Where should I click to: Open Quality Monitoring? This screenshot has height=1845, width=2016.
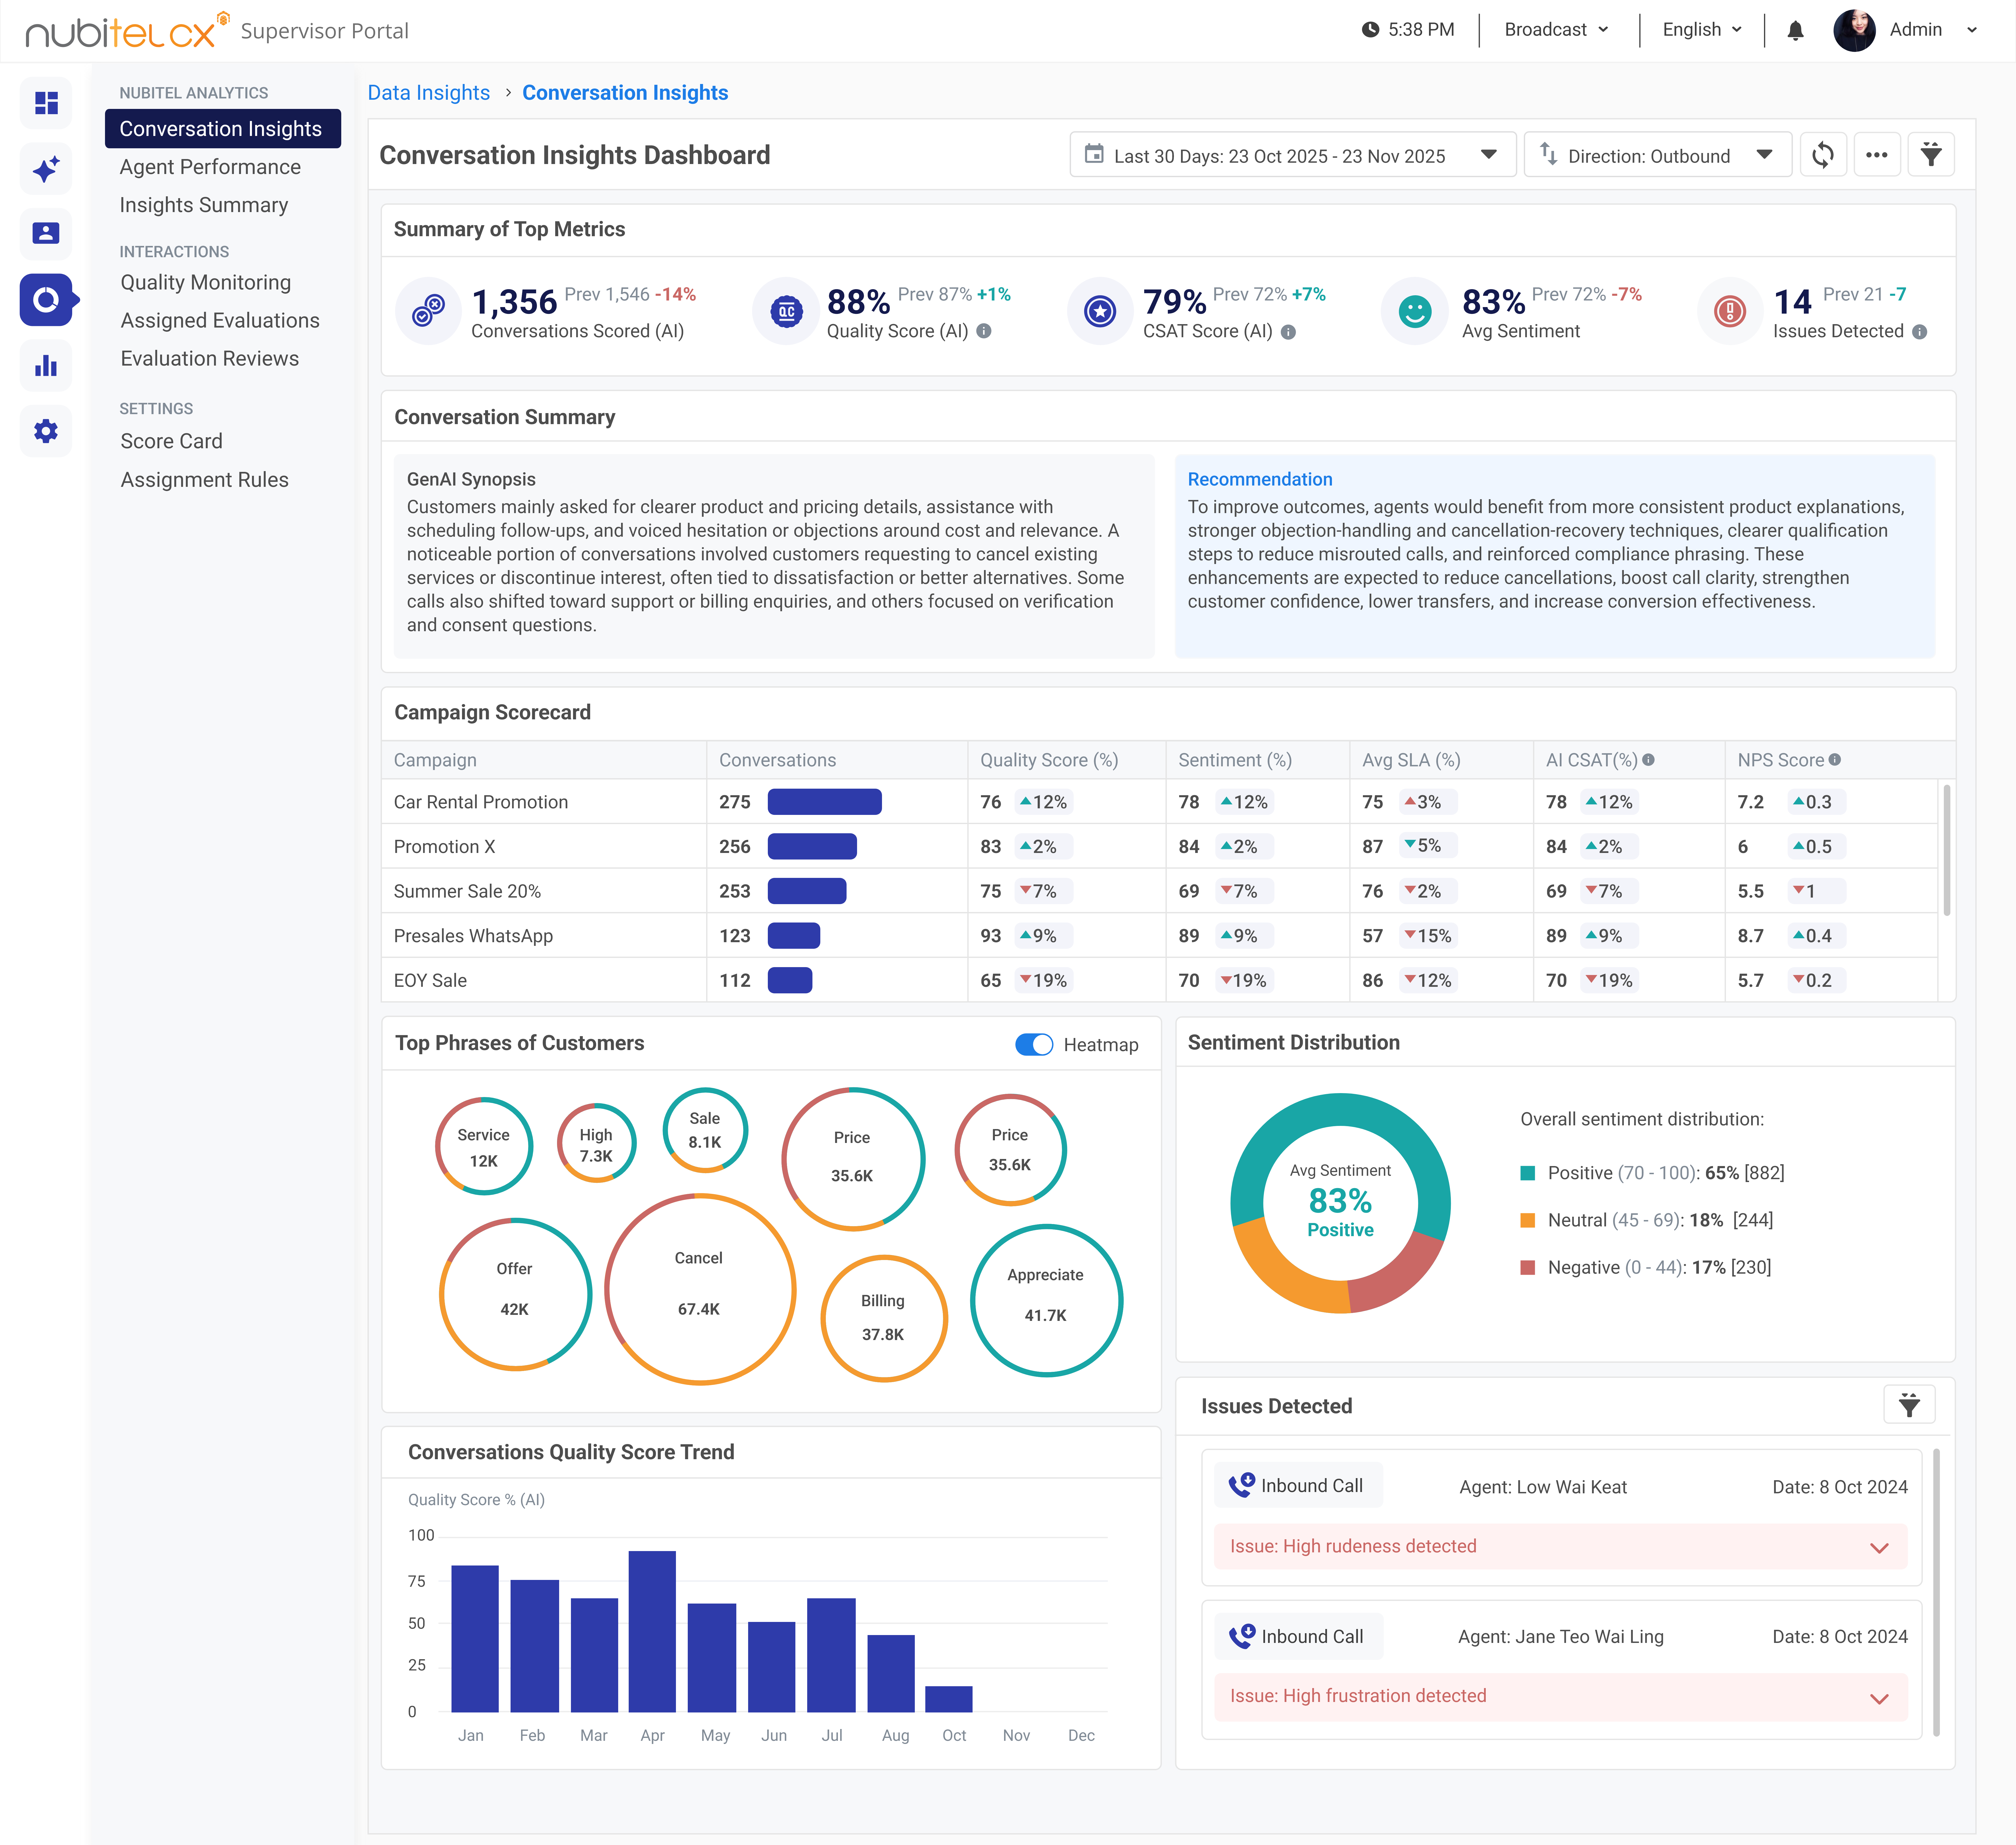click(206, 283)
